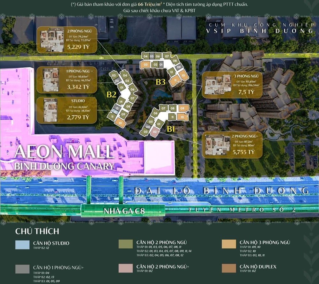Select pink unit 02 in tower B1
Screen dimensions: 319x284
[155, 132]
